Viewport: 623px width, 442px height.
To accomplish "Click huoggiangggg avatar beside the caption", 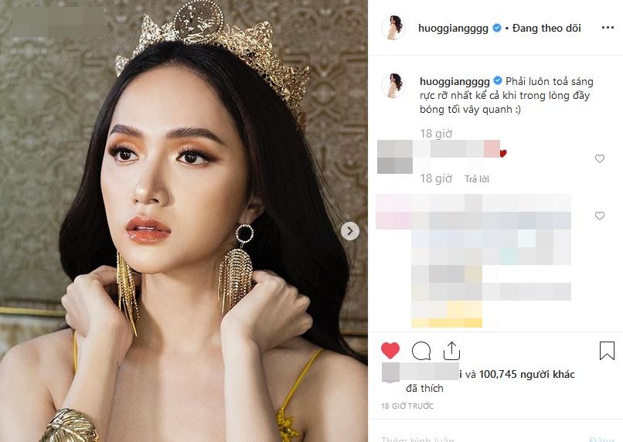I will pos(393,85).
